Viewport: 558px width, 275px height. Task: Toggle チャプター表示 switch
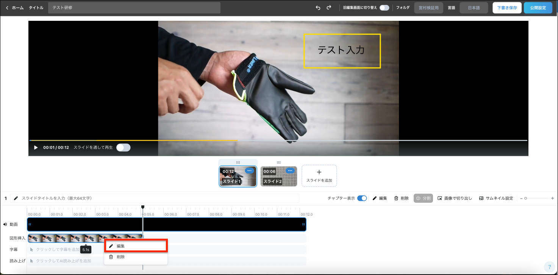pyautogui.click(x=362, y=198)
